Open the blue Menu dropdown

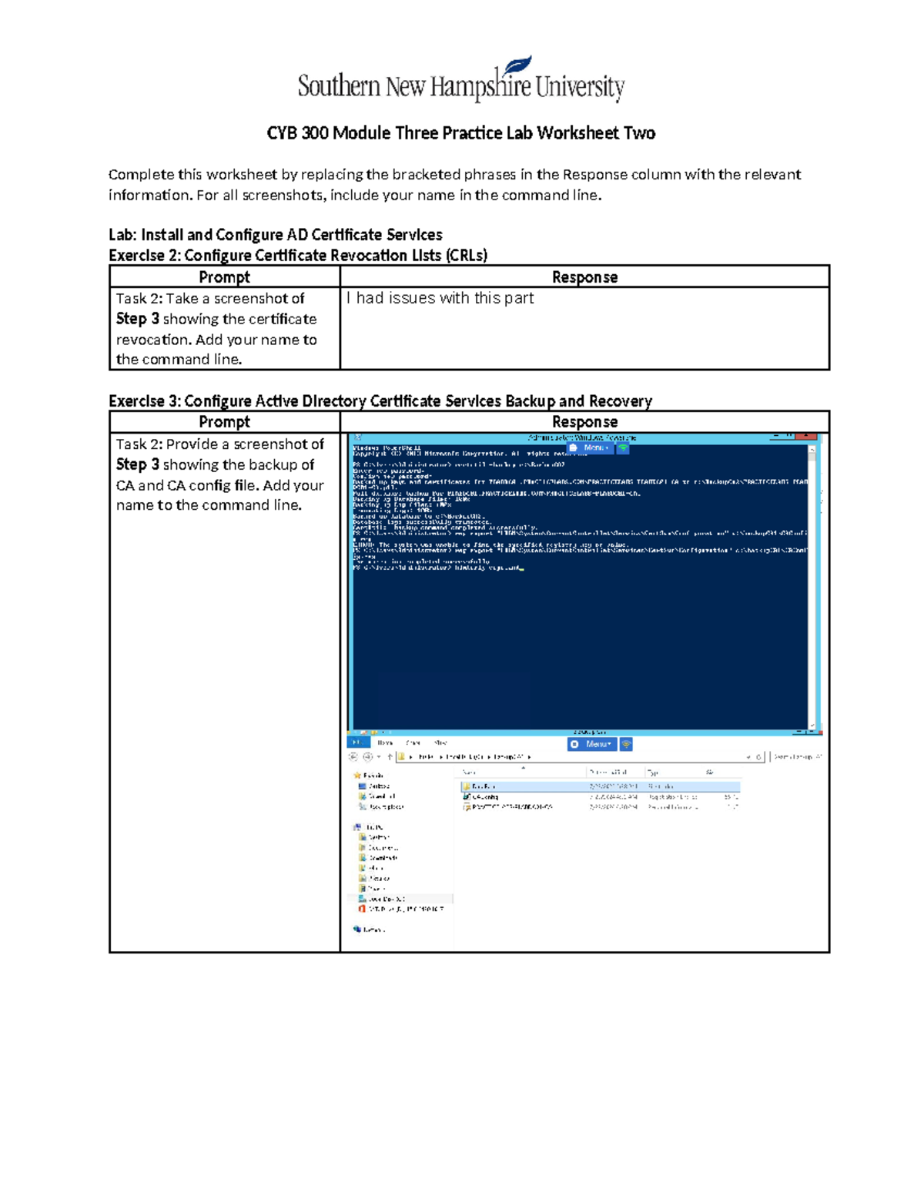[x=591, y=744]
